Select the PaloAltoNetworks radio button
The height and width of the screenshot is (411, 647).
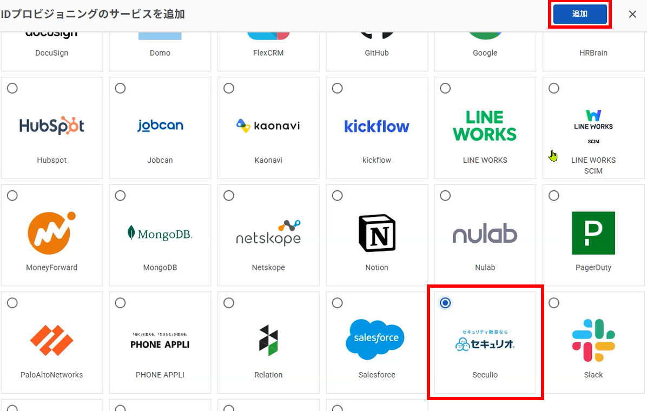[x=12, y=303]
